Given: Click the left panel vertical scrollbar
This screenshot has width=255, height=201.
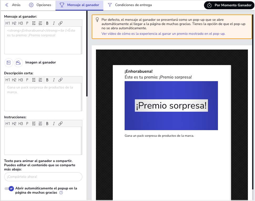Looking at the screenshot, I should [87, 53].
